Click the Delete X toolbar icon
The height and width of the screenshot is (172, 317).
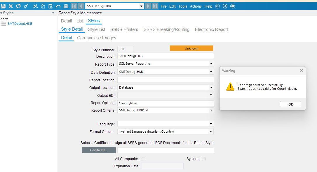tap(11, 6)
